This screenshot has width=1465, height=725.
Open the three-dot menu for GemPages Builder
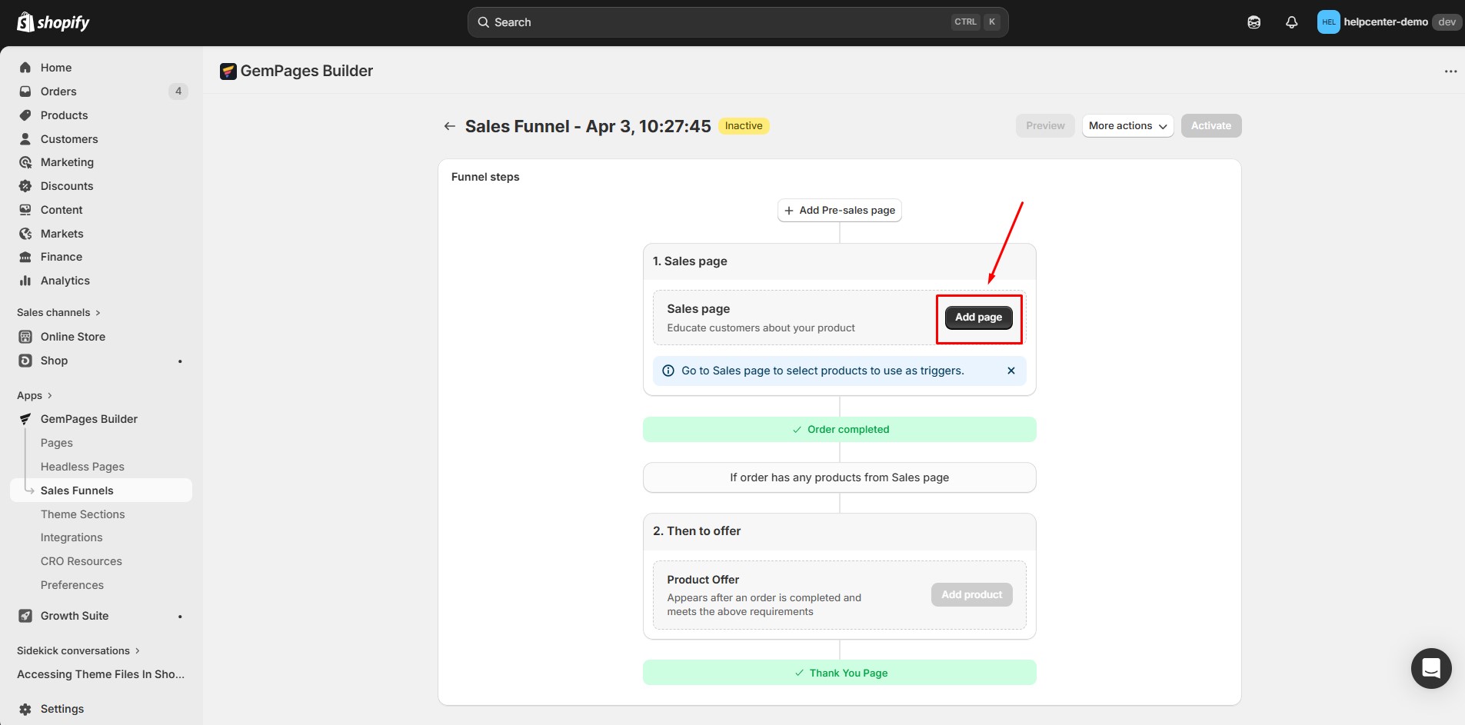click(x=1450, y=72)
